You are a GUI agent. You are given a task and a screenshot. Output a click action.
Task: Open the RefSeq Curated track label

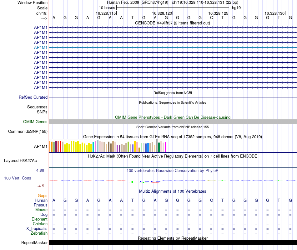pos(33,97)
